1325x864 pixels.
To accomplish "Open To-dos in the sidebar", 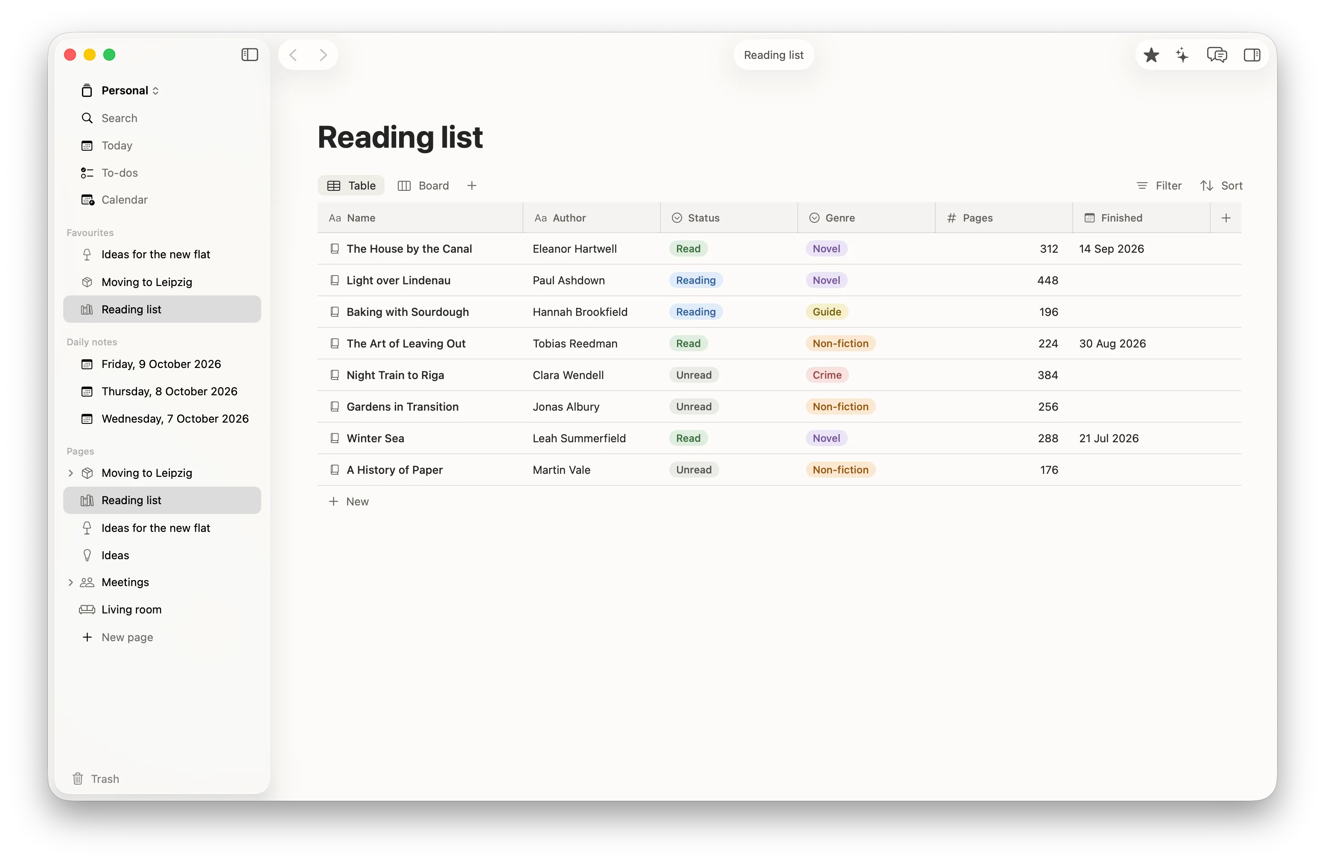I will pyautogui.click(x=162, y=172).
